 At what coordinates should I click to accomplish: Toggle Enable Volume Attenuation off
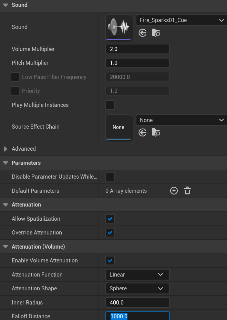click(x=110, y=260)
